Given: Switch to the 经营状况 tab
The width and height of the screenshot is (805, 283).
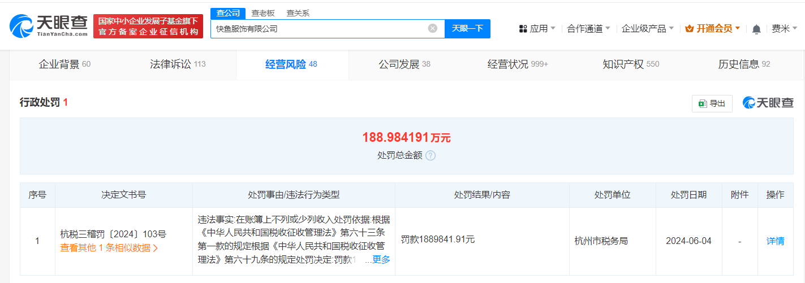Looking at the screenshot, I should (x=518, y=64).
